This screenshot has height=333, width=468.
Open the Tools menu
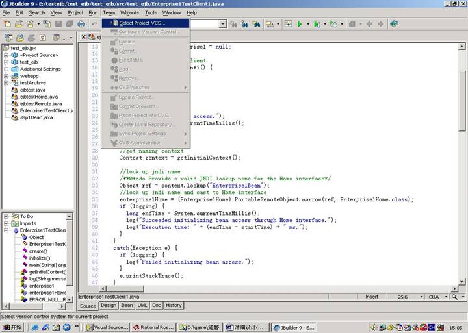(151, 13)
